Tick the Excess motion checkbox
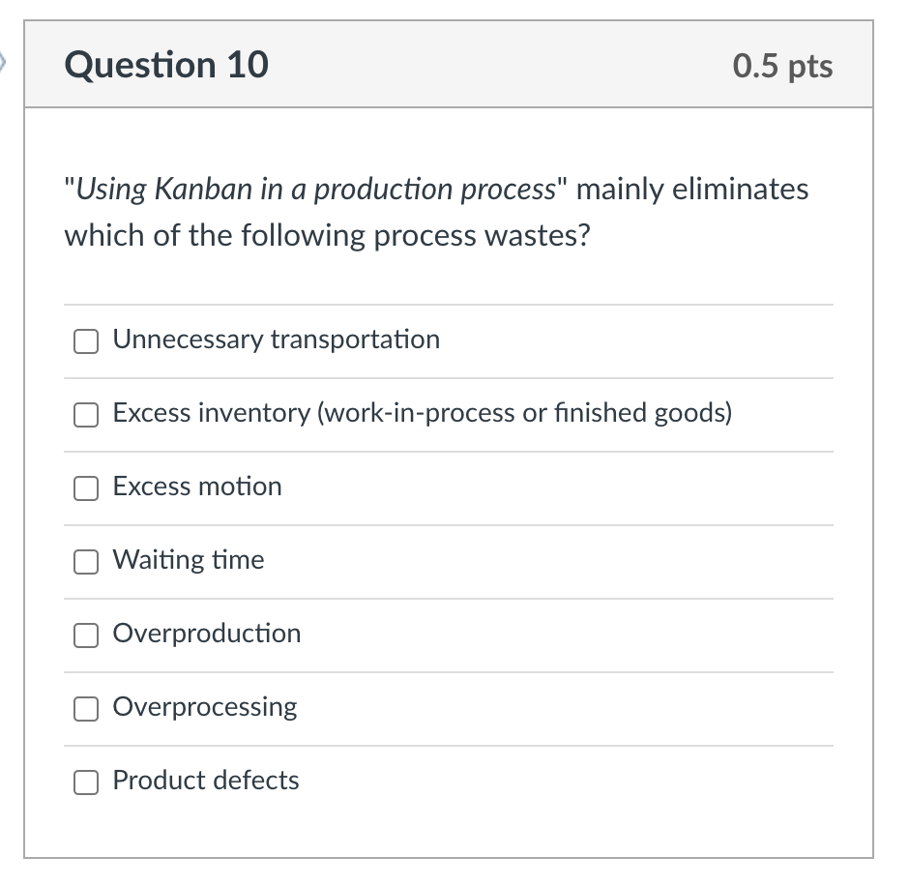 (85, 487)
